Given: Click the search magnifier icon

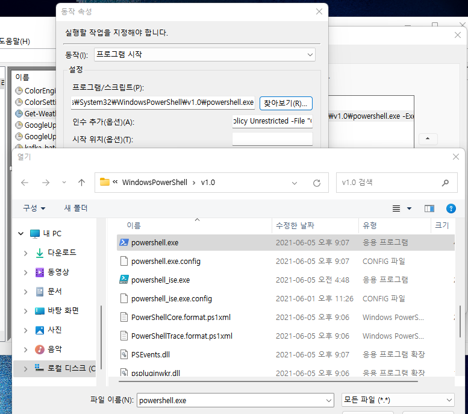Looking at the screenshot, I should click(445, 183).
